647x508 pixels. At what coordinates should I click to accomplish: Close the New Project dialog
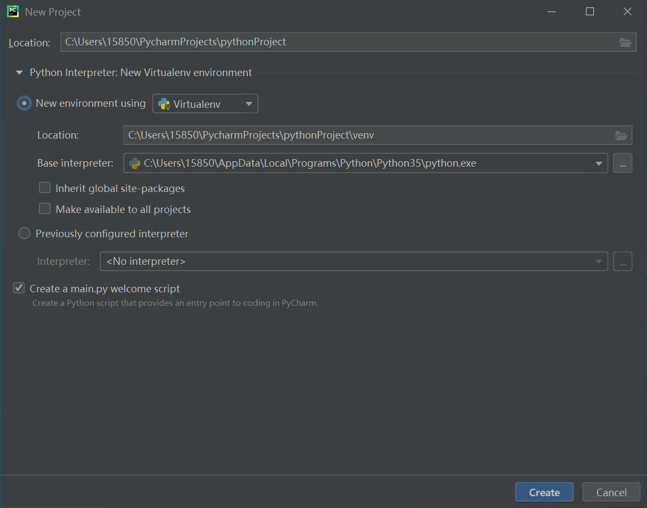click(x=628, y=11)
